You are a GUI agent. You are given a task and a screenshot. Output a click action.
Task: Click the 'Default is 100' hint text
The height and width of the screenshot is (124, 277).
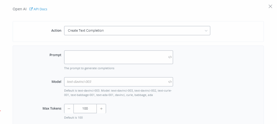[x=73, y=118]
